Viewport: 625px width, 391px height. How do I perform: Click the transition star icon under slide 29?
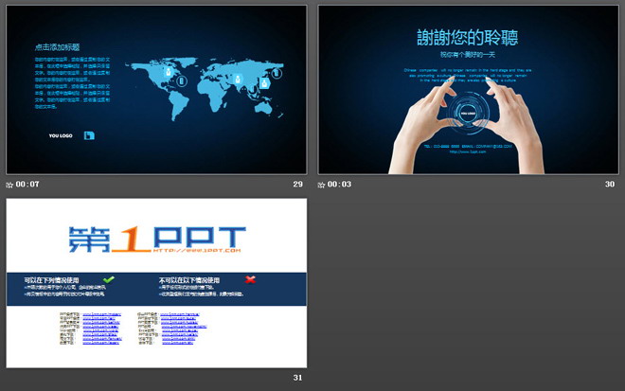pyautogui.click(x=9, y=185)
